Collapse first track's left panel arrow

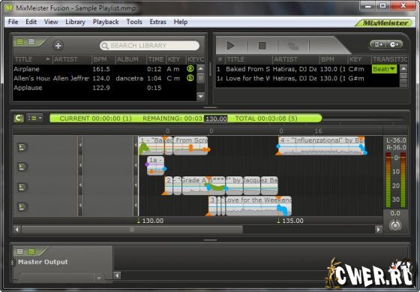(x=80, y=145)
